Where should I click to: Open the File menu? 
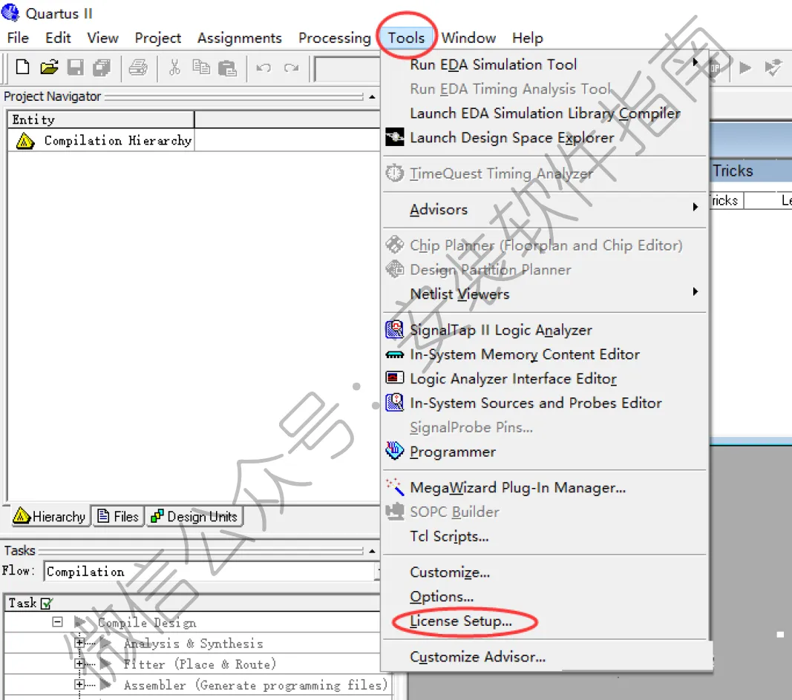pos(18,38)
